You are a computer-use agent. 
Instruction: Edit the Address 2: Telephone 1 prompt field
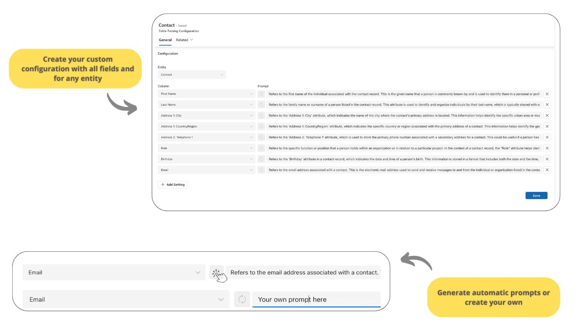[x=404, y=137]
